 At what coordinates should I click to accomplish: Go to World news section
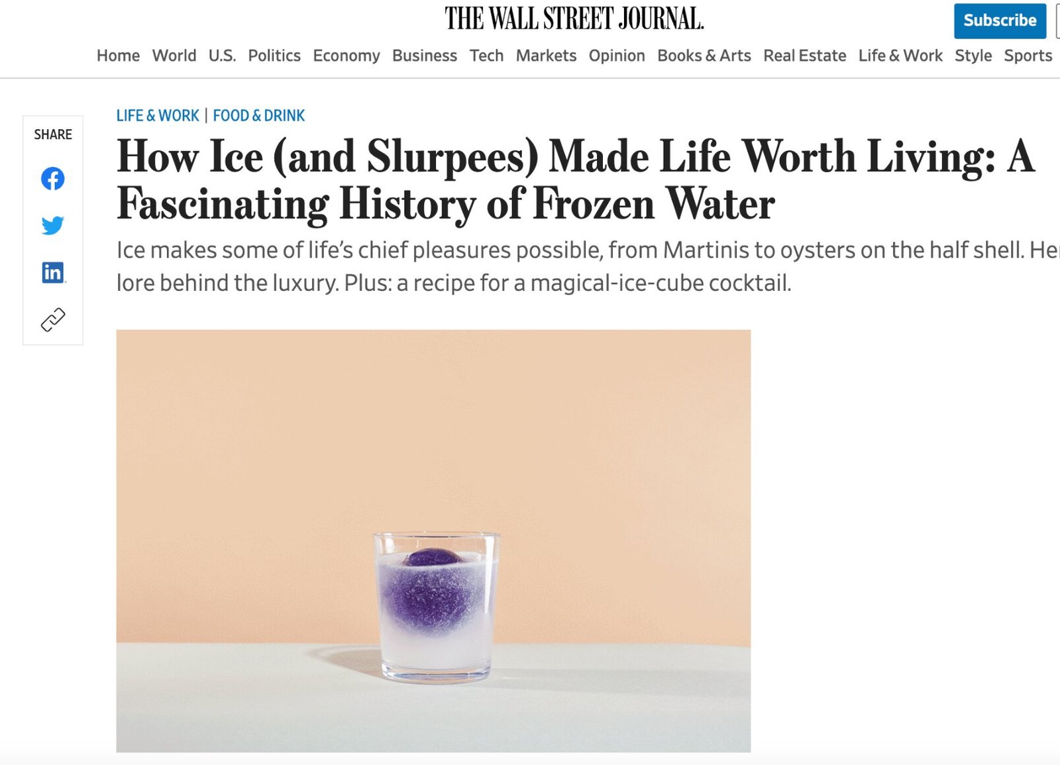(174, 56)
